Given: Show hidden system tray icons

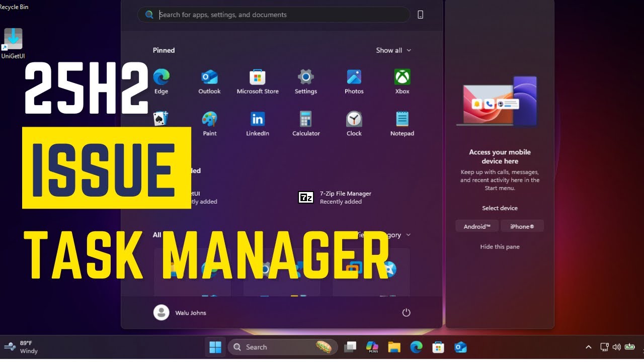Looking at the screenshot, I should (x=589, y=347).
